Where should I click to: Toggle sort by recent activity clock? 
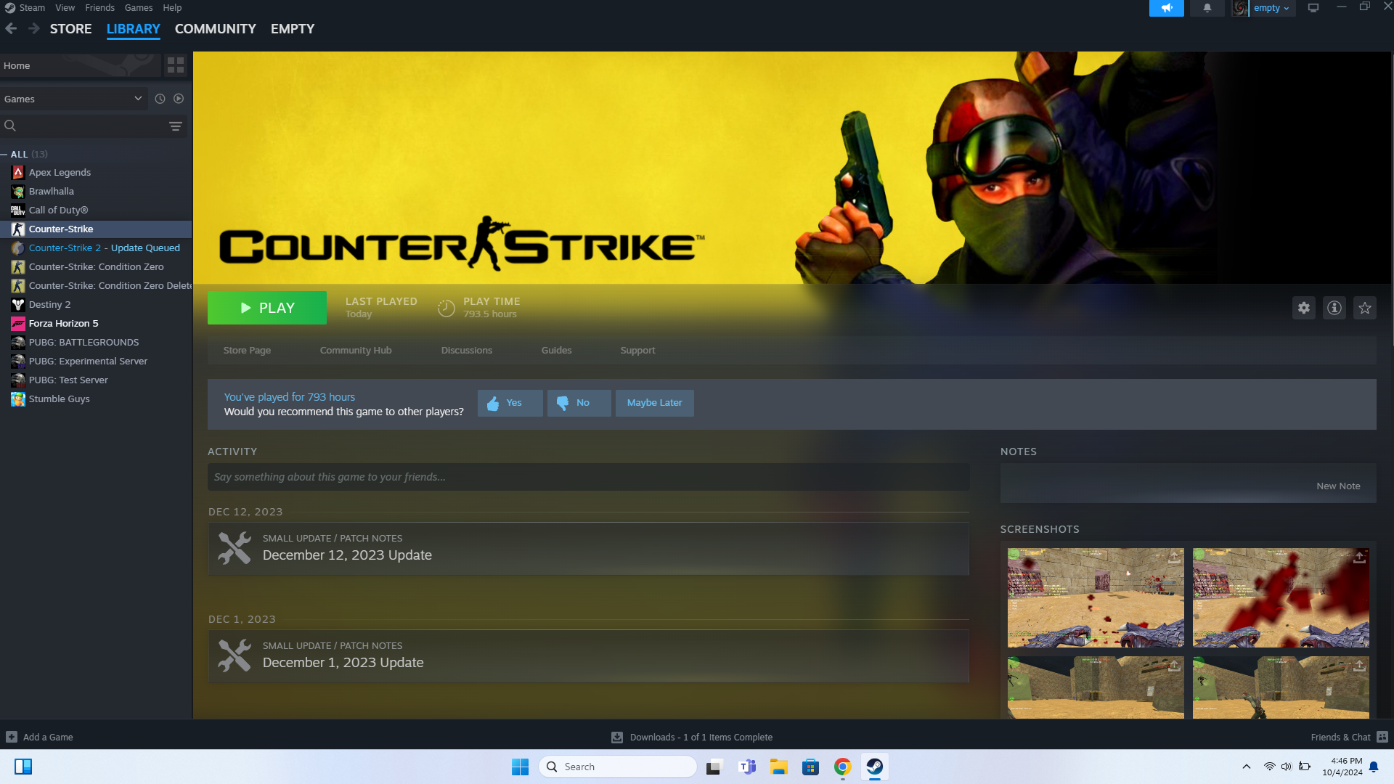coord(160,99)
